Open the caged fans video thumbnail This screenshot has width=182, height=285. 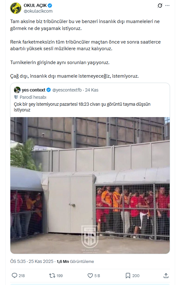click(90, 185)
